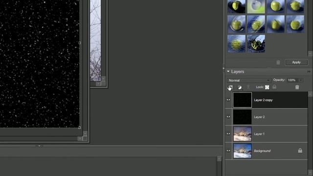Open the Layers panel options menu
This screenshot has height=176, width=313.
(309, 71)
